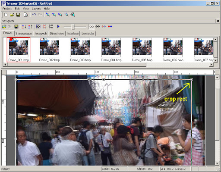Toggle red circle marker on Frame_002 thumbnail
Screen dimensions: 221x172
pos(42,39)
